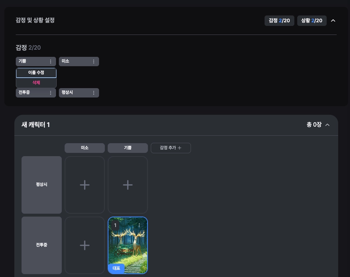The width and height of the screenshot is (350, 277).
Task: Click the 상황 2/20 counter badge
Action: click(312, 21)
